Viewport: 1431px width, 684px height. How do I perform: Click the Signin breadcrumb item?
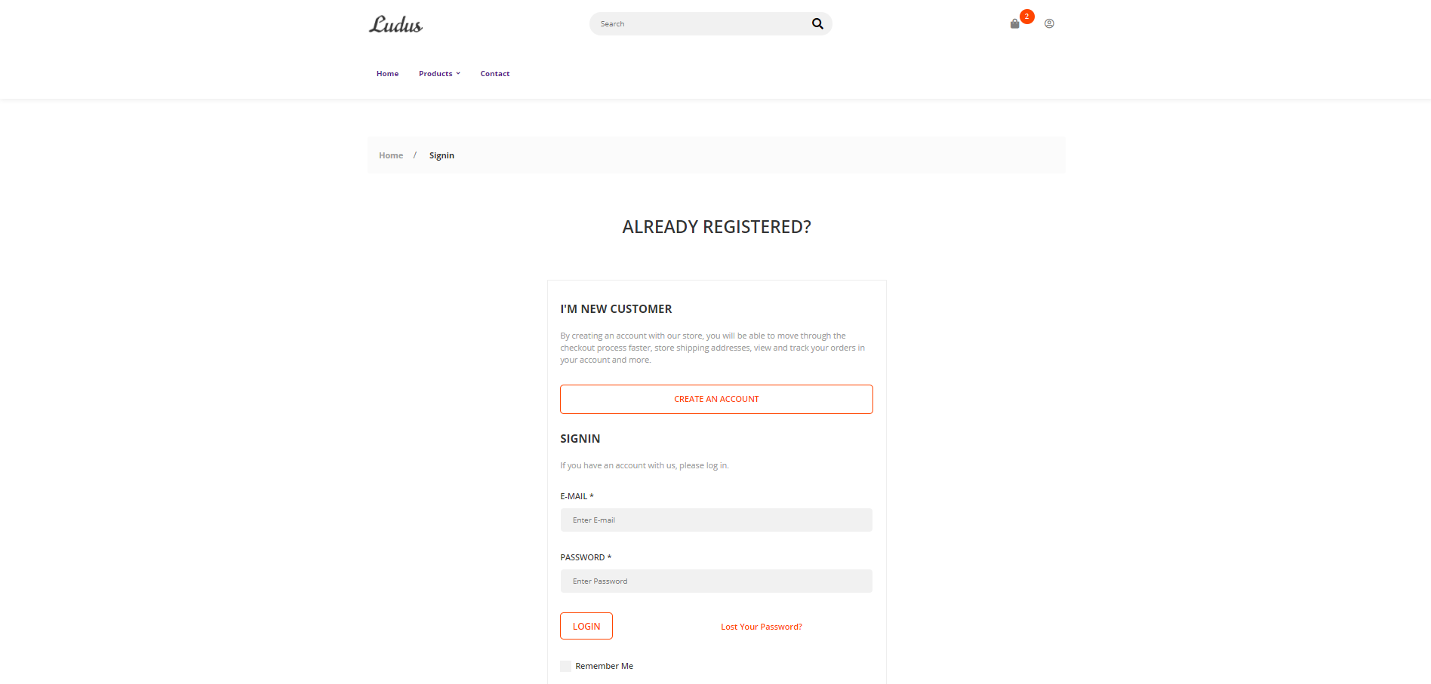tap(442, 155)
